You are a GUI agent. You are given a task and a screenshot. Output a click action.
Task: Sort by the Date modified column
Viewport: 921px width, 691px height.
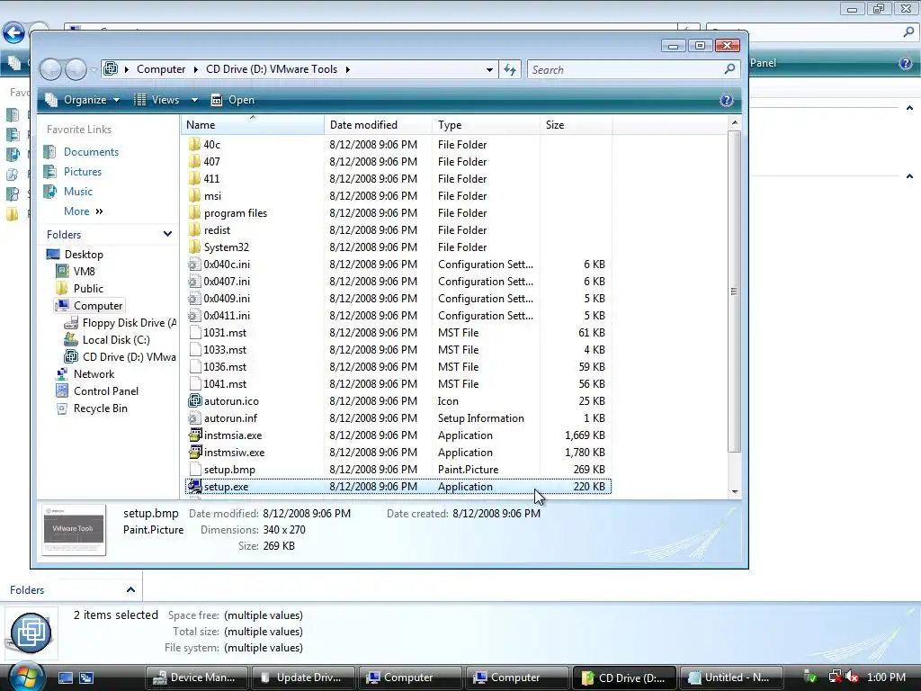[378, 124]
